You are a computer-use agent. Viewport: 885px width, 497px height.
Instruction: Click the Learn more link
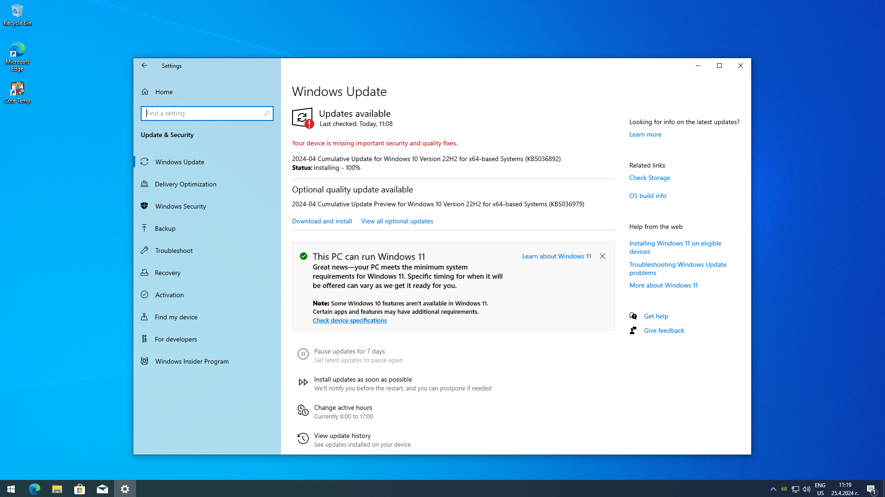(646, 135)
